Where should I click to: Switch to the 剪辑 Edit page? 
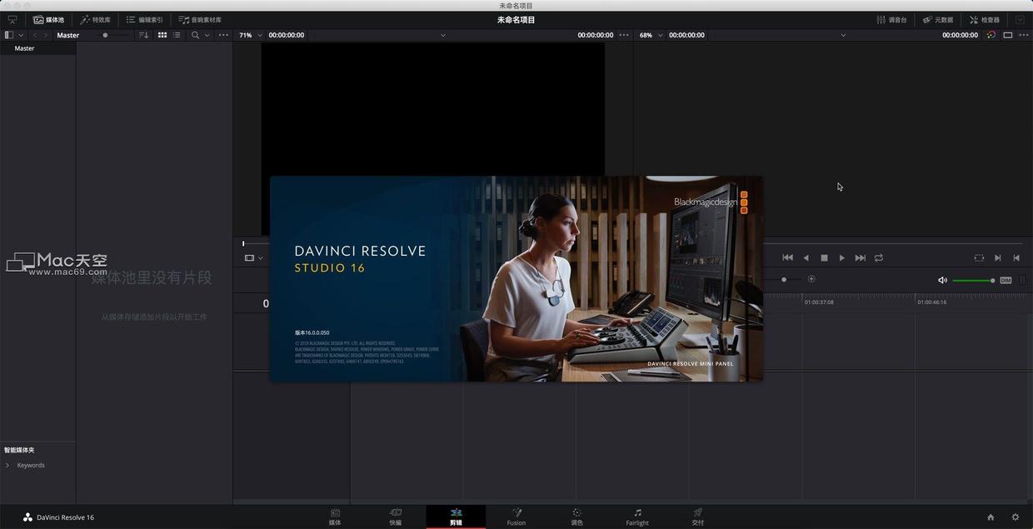pyautogui.click(x=456, y=517)
